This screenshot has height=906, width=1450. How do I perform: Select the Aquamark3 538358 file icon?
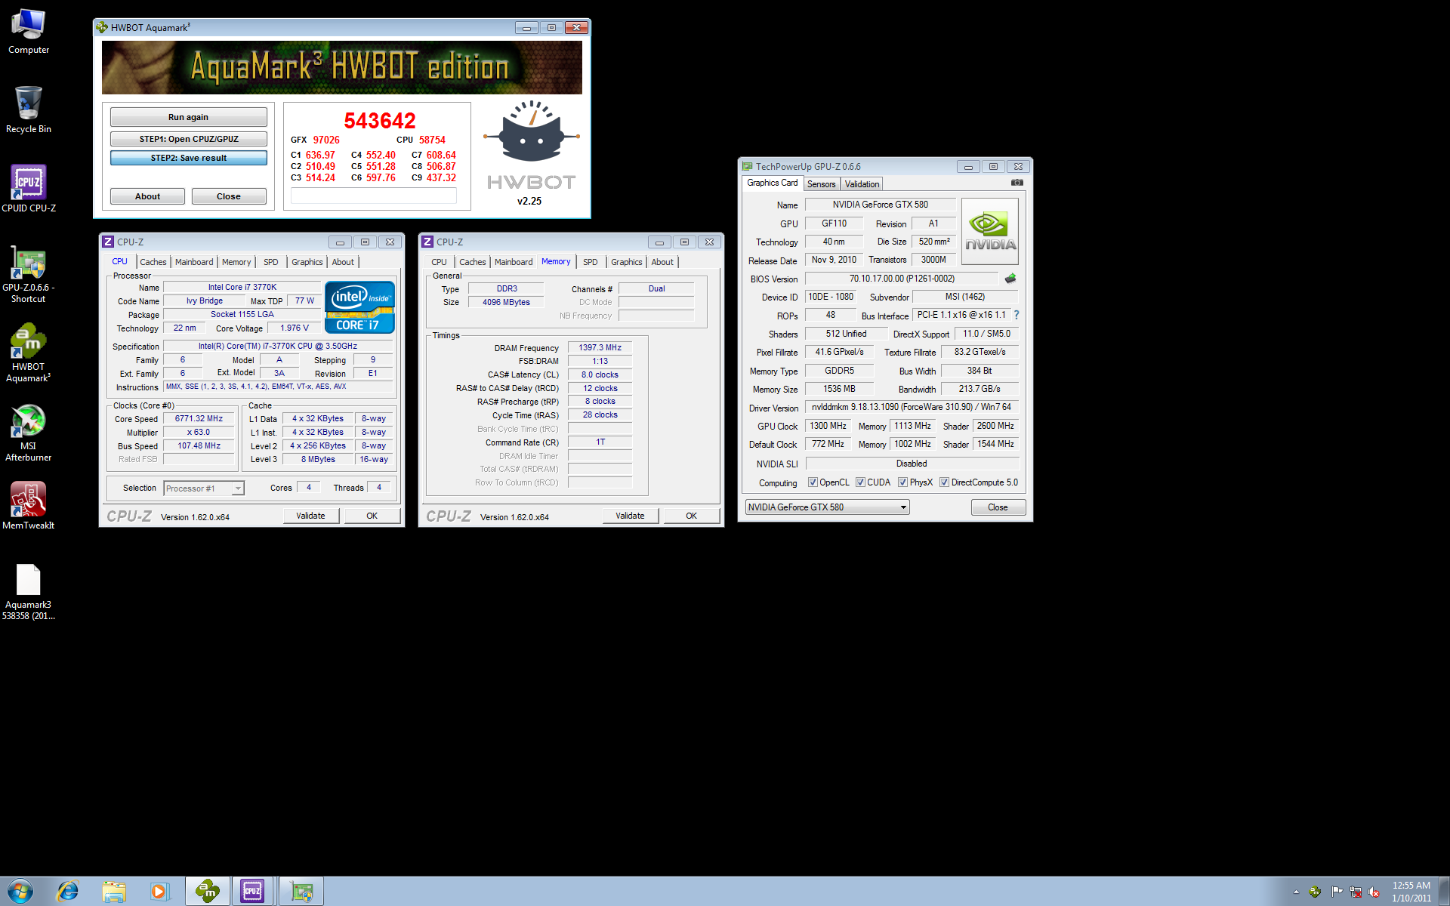coord(28,592)
